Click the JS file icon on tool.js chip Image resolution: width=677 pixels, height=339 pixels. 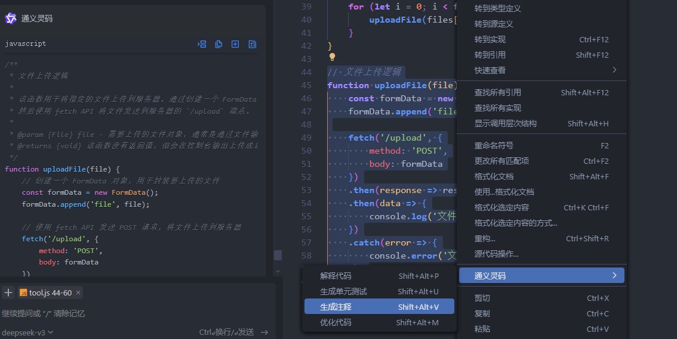click(x=23, y=293)
